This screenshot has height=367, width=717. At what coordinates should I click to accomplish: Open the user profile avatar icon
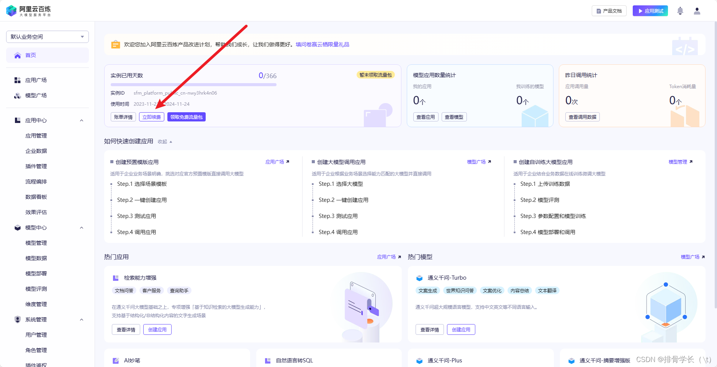697,11
